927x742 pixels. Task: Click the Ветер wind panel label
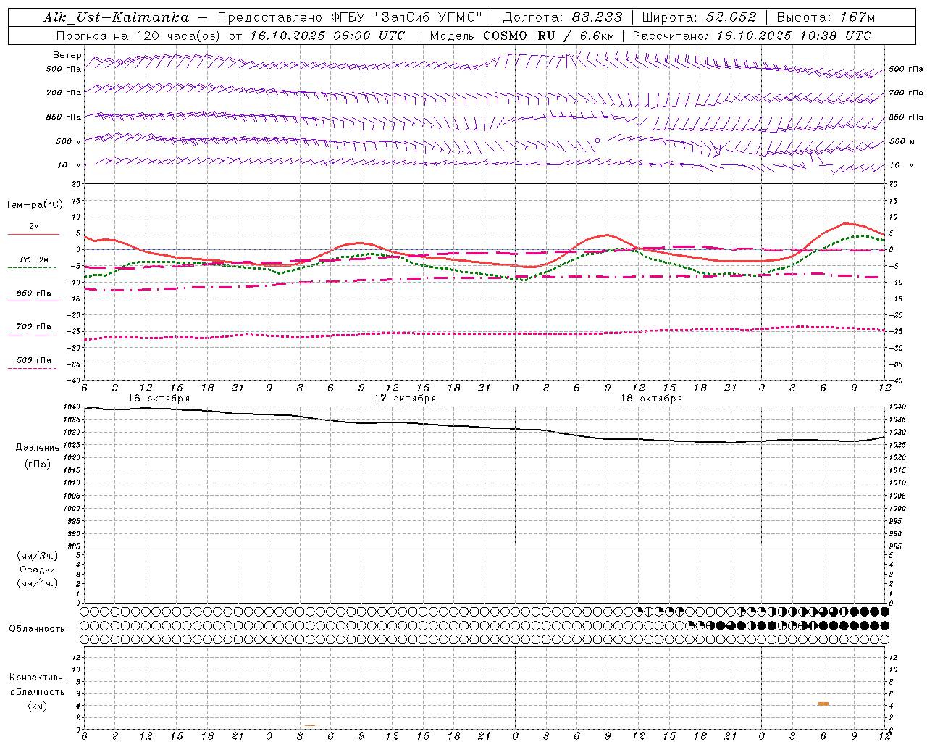[67, 55]
